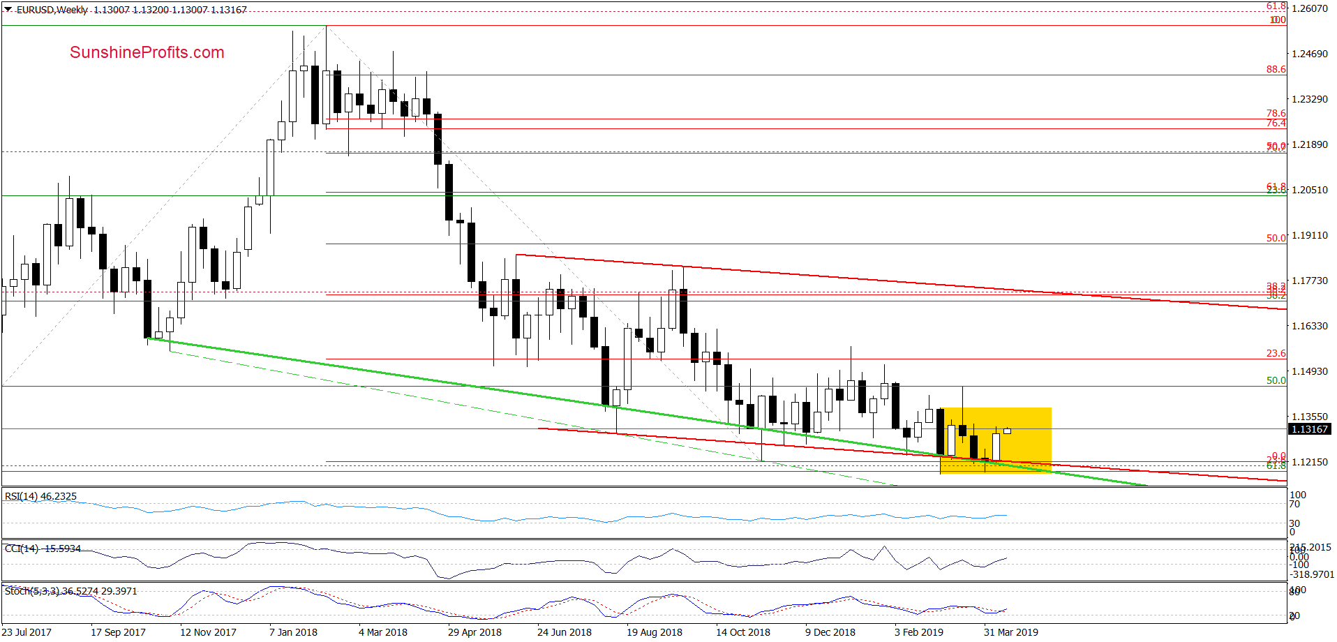
Task: Click the 1.12150 price axis label
Action: [1310, 462]
